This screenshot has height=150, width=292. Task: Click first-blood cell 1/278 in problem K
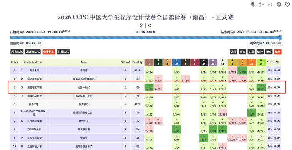[x=242, y=71]
